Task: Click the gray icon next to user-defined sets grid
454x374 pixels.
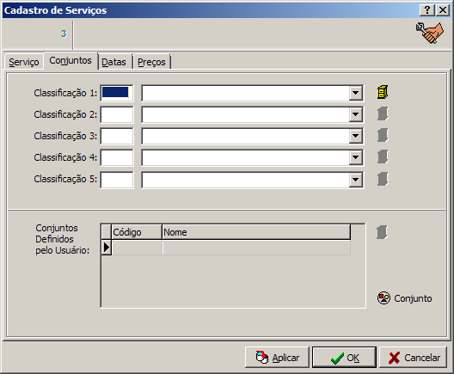Action: tap(382, 232)
